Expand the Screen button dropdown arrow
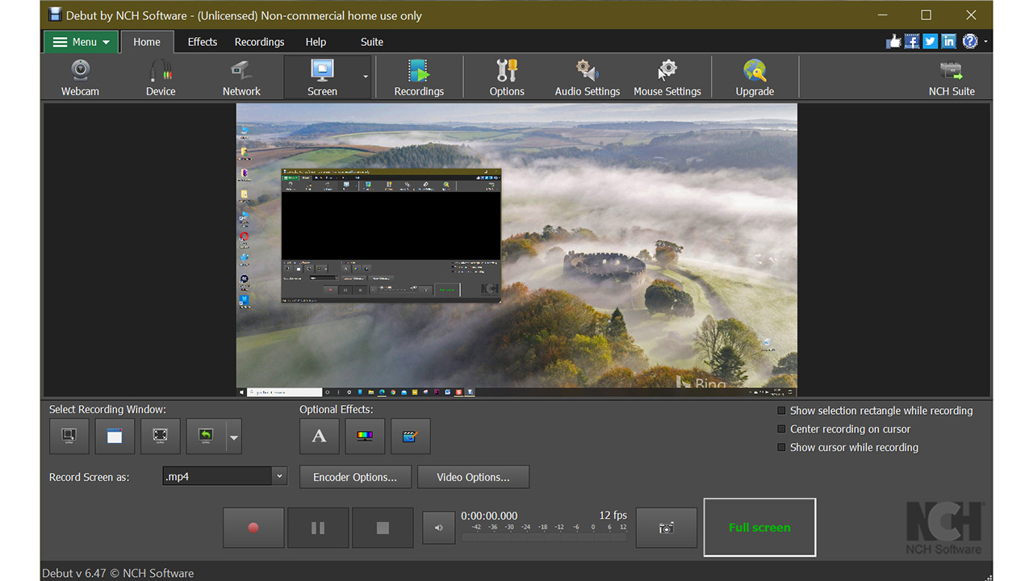 (366, 77)
